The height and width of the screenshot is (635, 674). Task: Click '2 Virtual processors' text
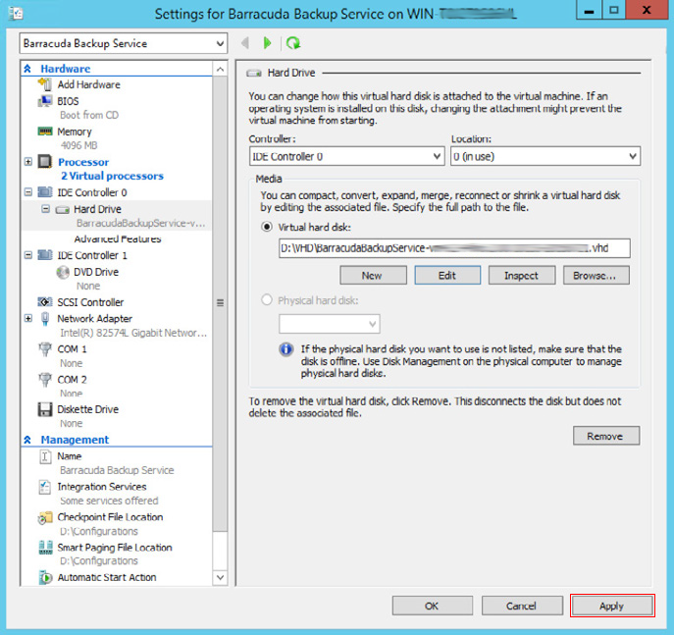[112, 176]
